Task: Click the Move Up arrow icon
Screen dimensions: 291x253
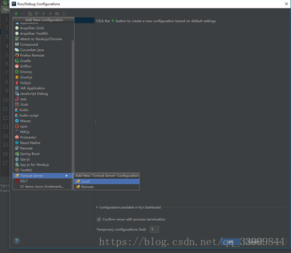Action: point(43,13)
